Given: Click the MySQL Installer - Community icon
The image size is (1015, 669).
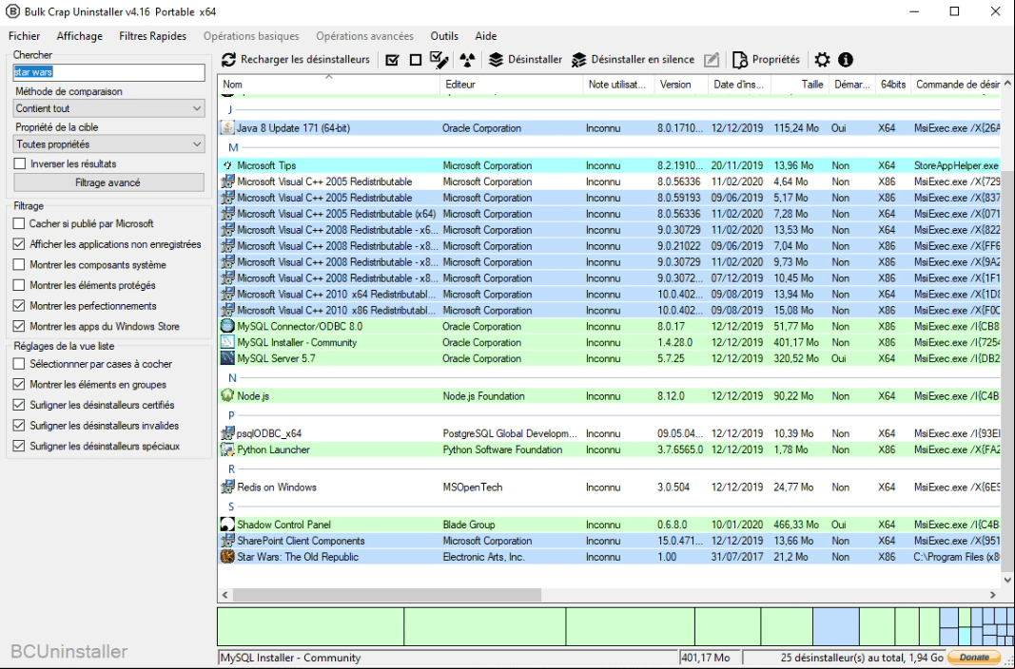Looking at the screenshot, I should pos(227,343).
